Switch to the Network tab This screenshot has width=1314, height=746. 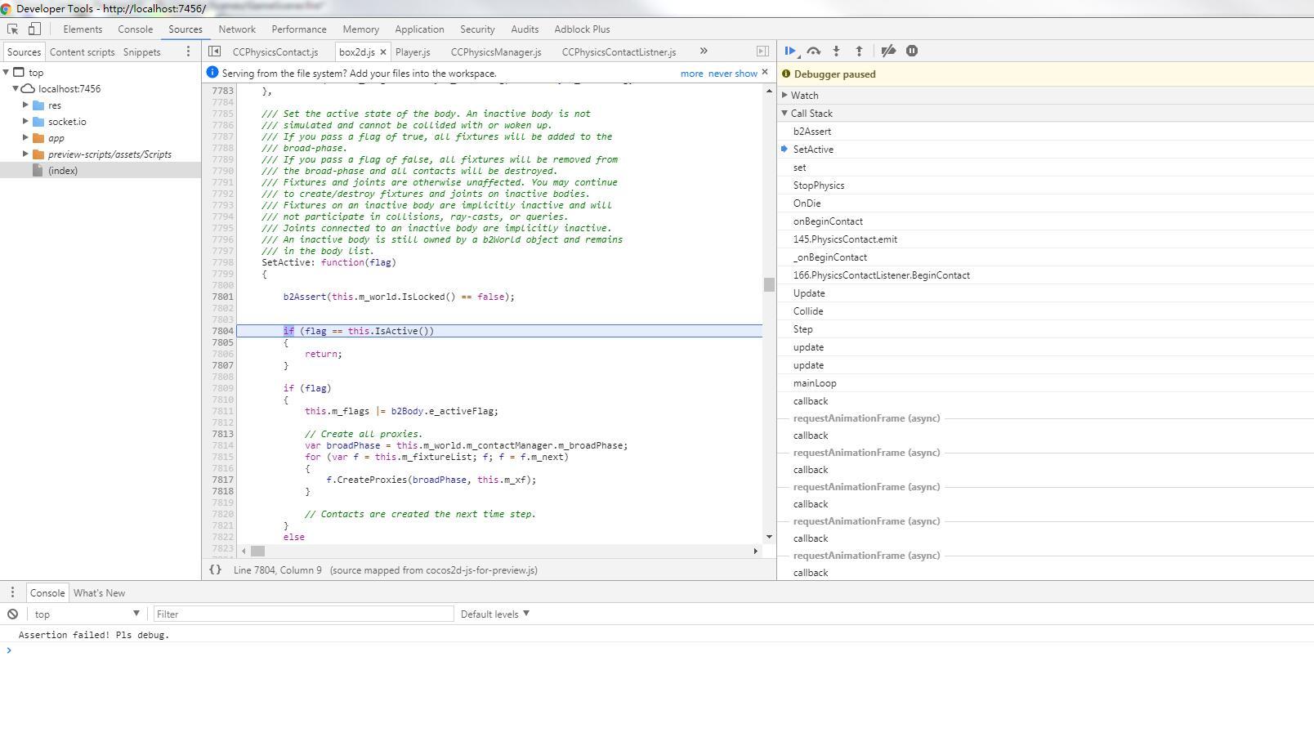coord(237,29)
